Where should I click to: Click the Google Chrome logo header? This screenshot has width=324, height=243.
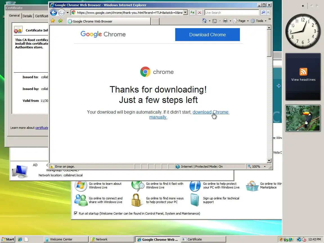(103, 34)
